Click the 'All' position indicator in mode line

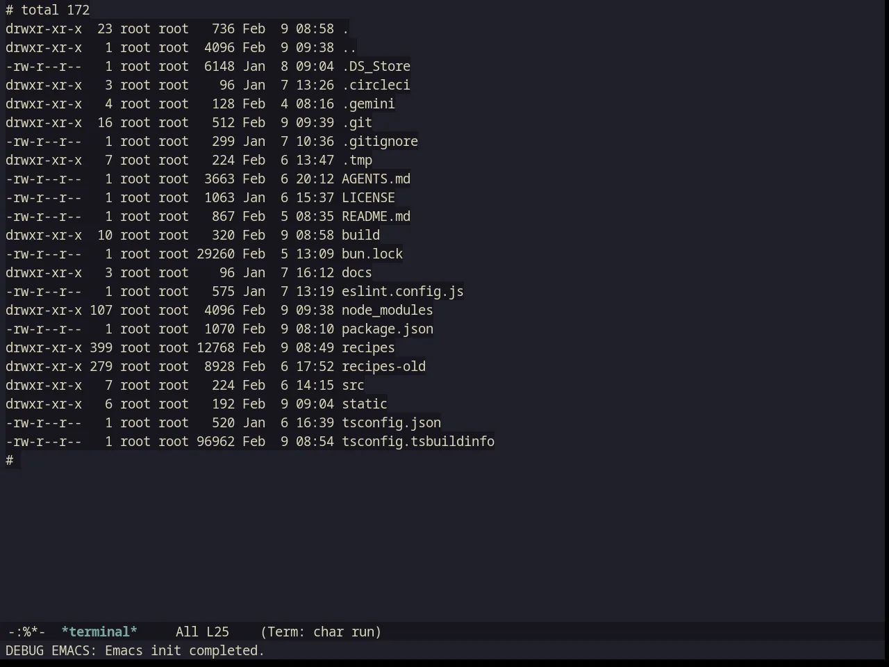coord(187,632)
